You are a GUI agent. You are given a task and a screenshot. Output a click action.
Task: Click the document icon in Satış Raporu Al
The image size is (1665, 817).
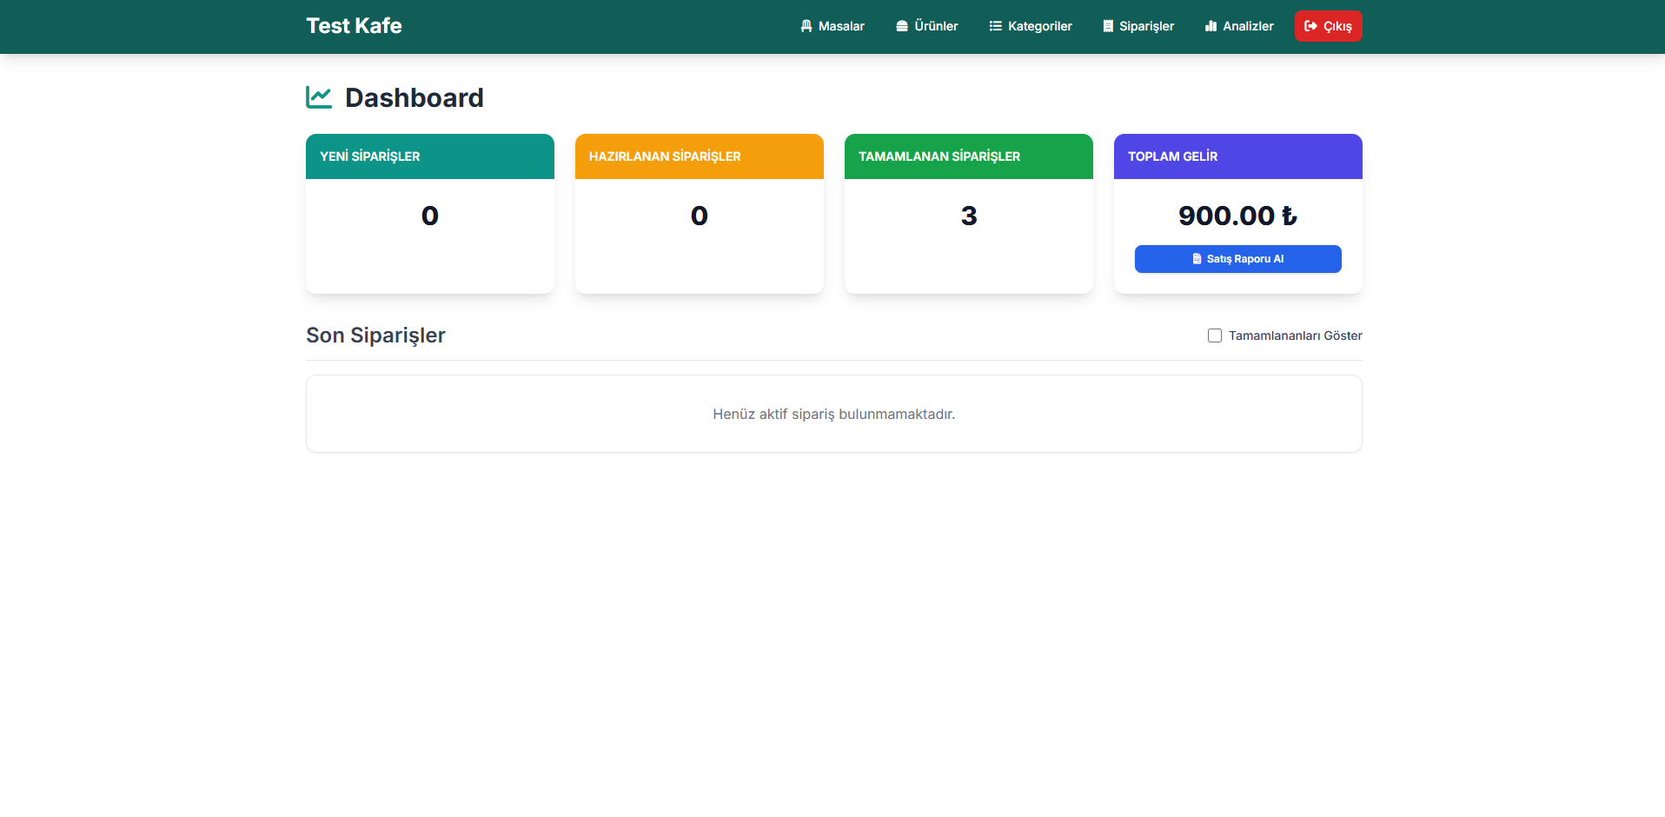pyautogui.click(x=1197, y=259)
